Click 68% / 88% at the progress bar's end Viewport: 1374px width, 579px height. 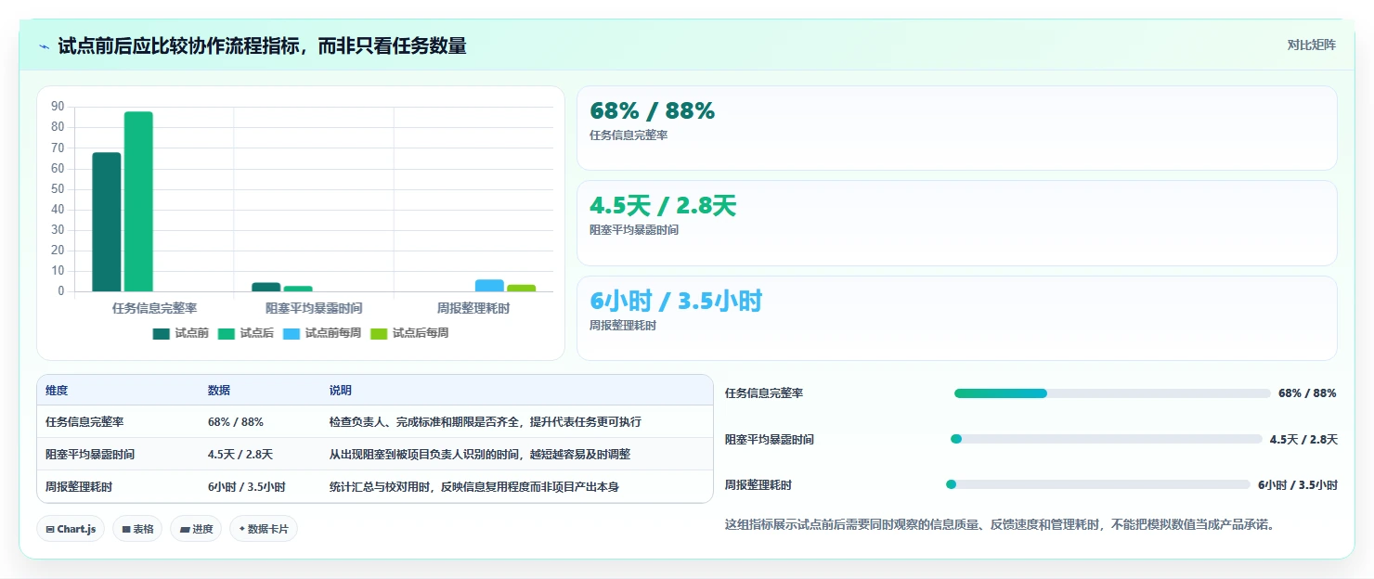1307,393
